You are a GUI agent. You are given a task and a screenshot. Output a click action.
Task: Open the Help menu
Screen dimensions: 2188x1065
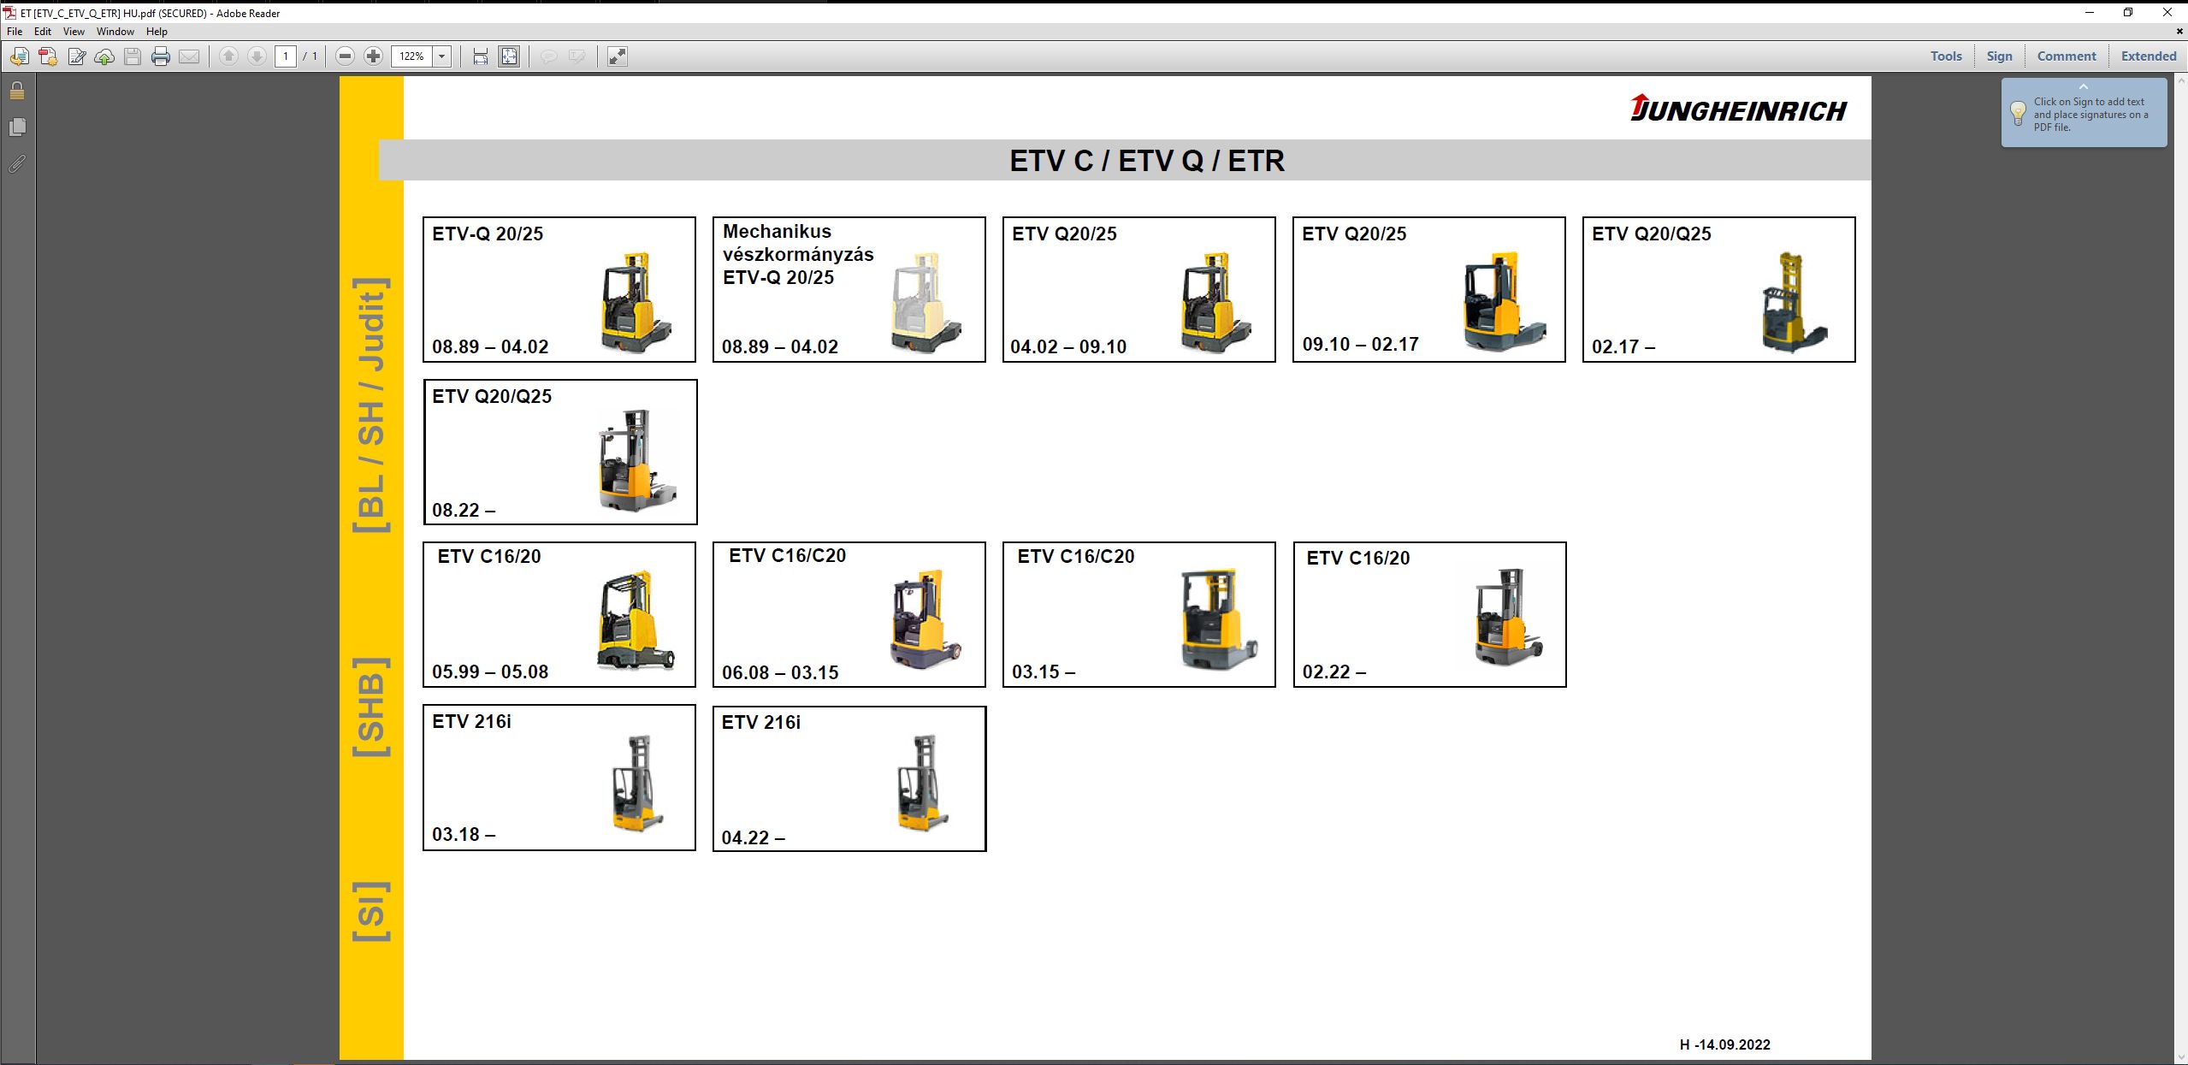(157, 32)
